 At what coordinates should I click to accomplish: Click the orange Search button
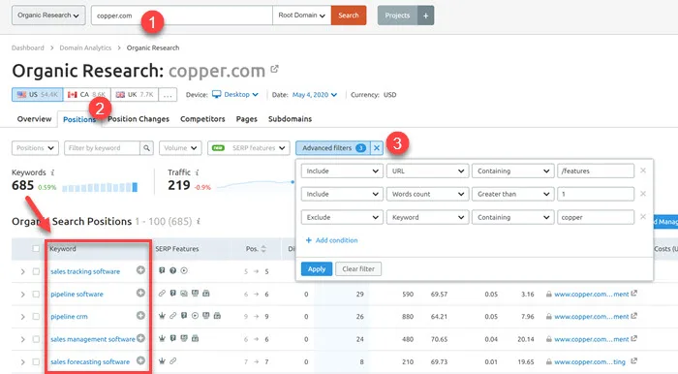pyautogui.click(x=349, y=16)
